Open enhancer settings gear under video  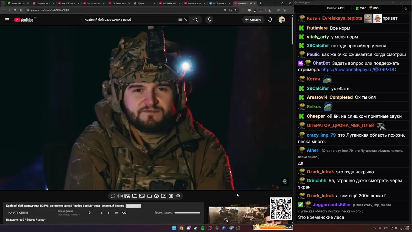pos(178,196)
